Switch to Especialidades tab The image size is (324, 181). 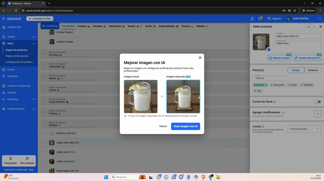pyautogui.click(x=168, y=26)
